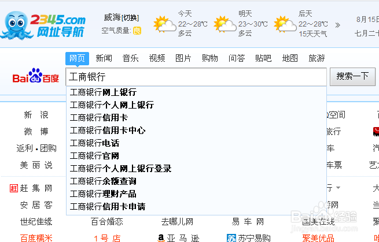This screenshot has height=242, width=379.
Task: Open the 1号店 link
Action: pyautogui.click(x=107, y=239)
